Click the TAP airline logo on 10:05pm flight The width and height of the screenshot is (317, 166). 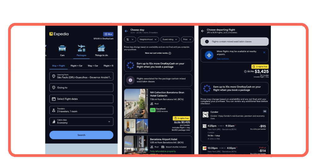[x=204, y=148]
